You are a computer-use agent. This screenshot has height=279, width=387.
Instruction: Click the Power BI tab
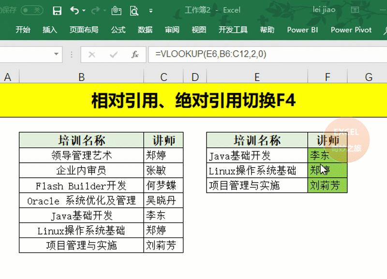tap(302, 30)
